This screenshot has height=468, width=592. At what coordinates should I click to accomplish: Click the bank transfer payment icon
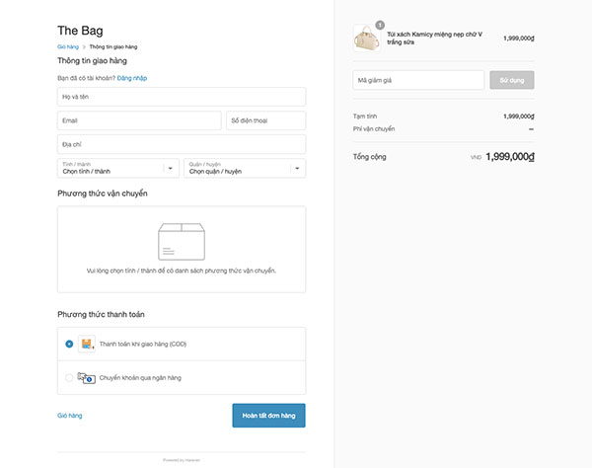pyautogui.click(x=87, y=378)
